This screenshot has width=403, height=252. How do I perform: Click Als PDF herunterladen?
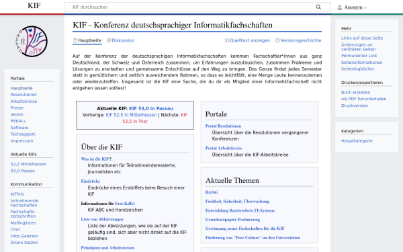[x=363, y=99]
